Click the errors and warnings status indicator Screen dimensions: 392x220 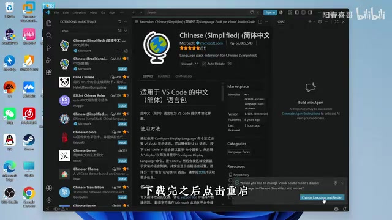click(x=61, y=209)
